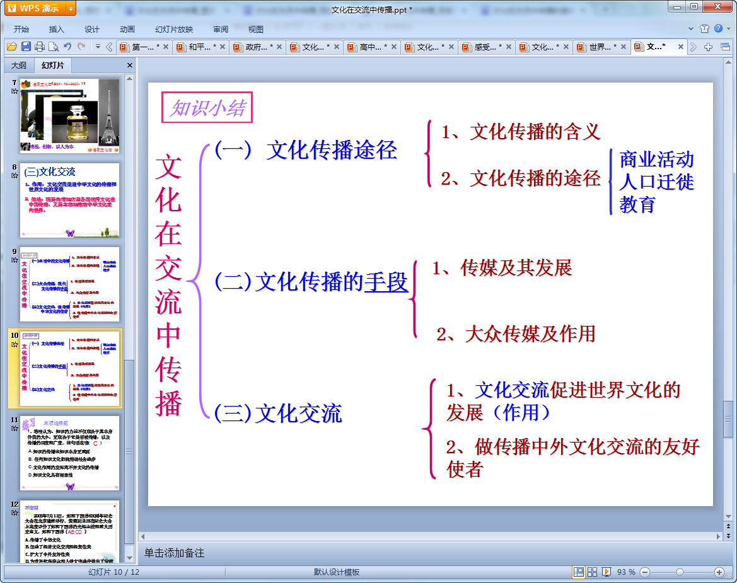737x583 pixels.
Task: Select slide 8 thumbnail titled (三)文化交流
Action: 69,200
